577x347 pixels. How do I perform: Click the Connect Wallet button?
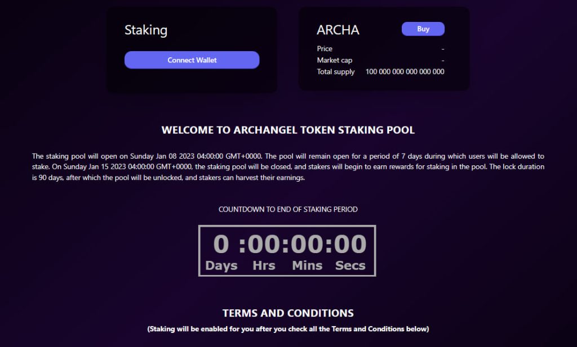click(192, 60)
